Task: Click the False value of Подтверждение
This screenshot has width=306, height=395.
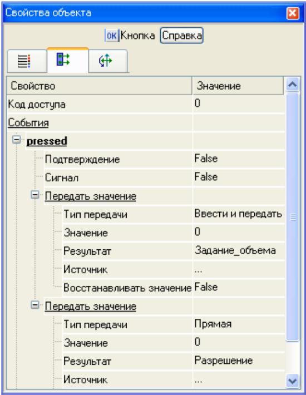Action: click(206, 159)
